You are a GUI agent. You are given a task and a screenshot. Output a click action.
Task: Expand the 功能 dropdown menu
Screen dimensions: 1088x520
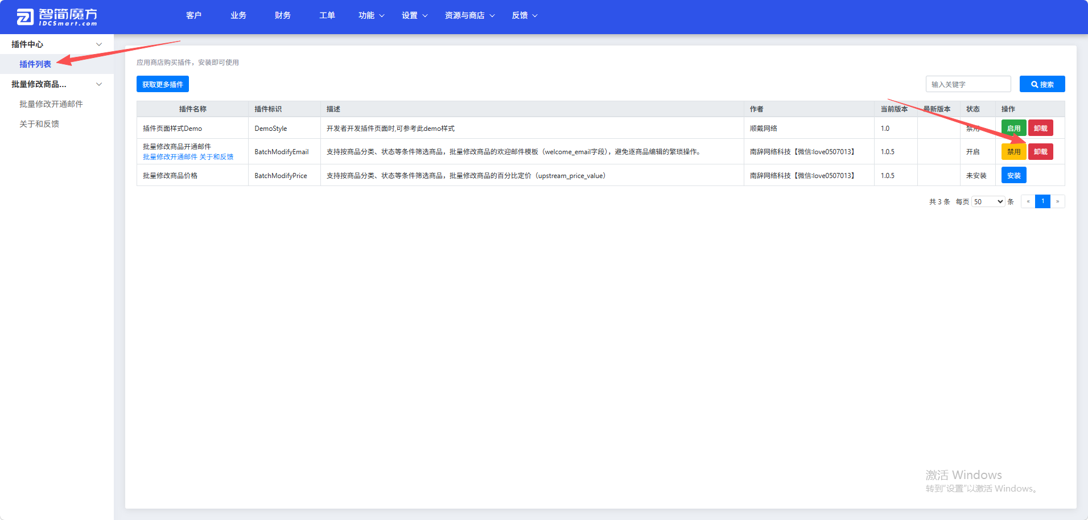point(372,15)
